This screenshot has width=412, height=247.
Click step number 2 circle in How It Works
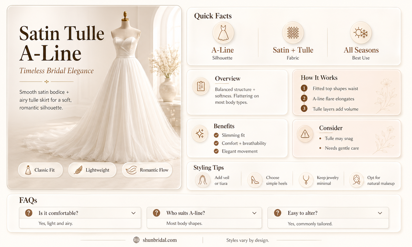click(x=304, y=98)
